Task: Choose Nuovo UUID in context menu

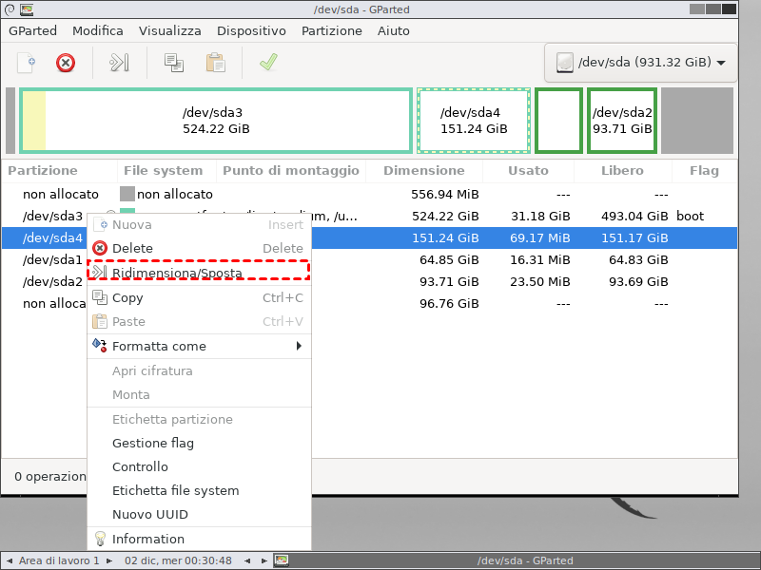Action: click(x=199, y=514)
